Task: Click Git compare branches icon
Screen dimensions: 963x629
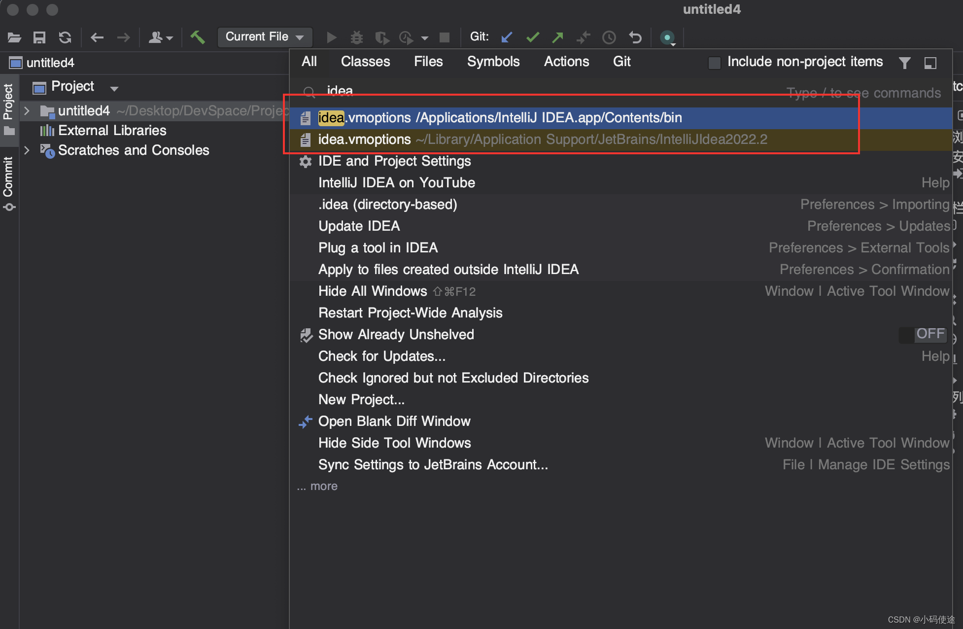Action: click(584, 37)
